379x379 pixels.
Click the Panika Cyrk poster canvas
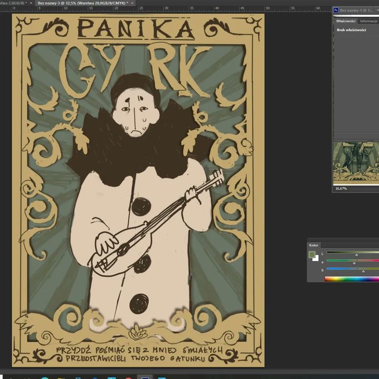pyautogui.click(x=138, y=190)
